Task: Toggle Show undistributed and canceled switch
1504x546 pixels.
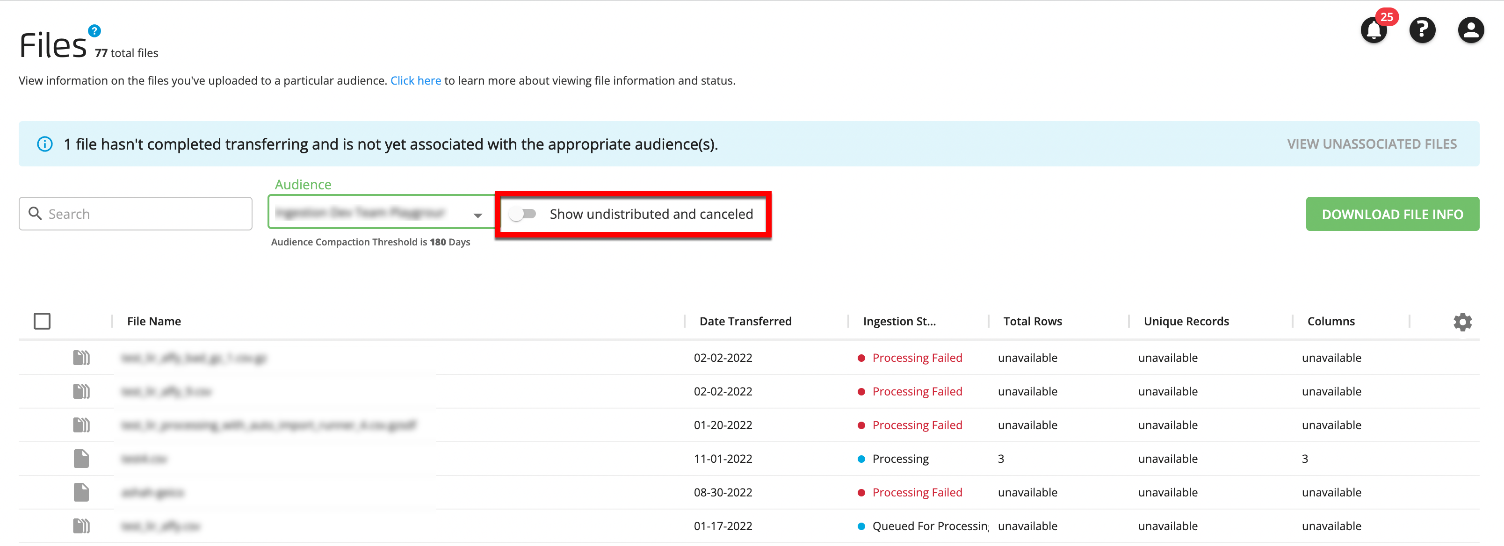Action: coord(522,214)
